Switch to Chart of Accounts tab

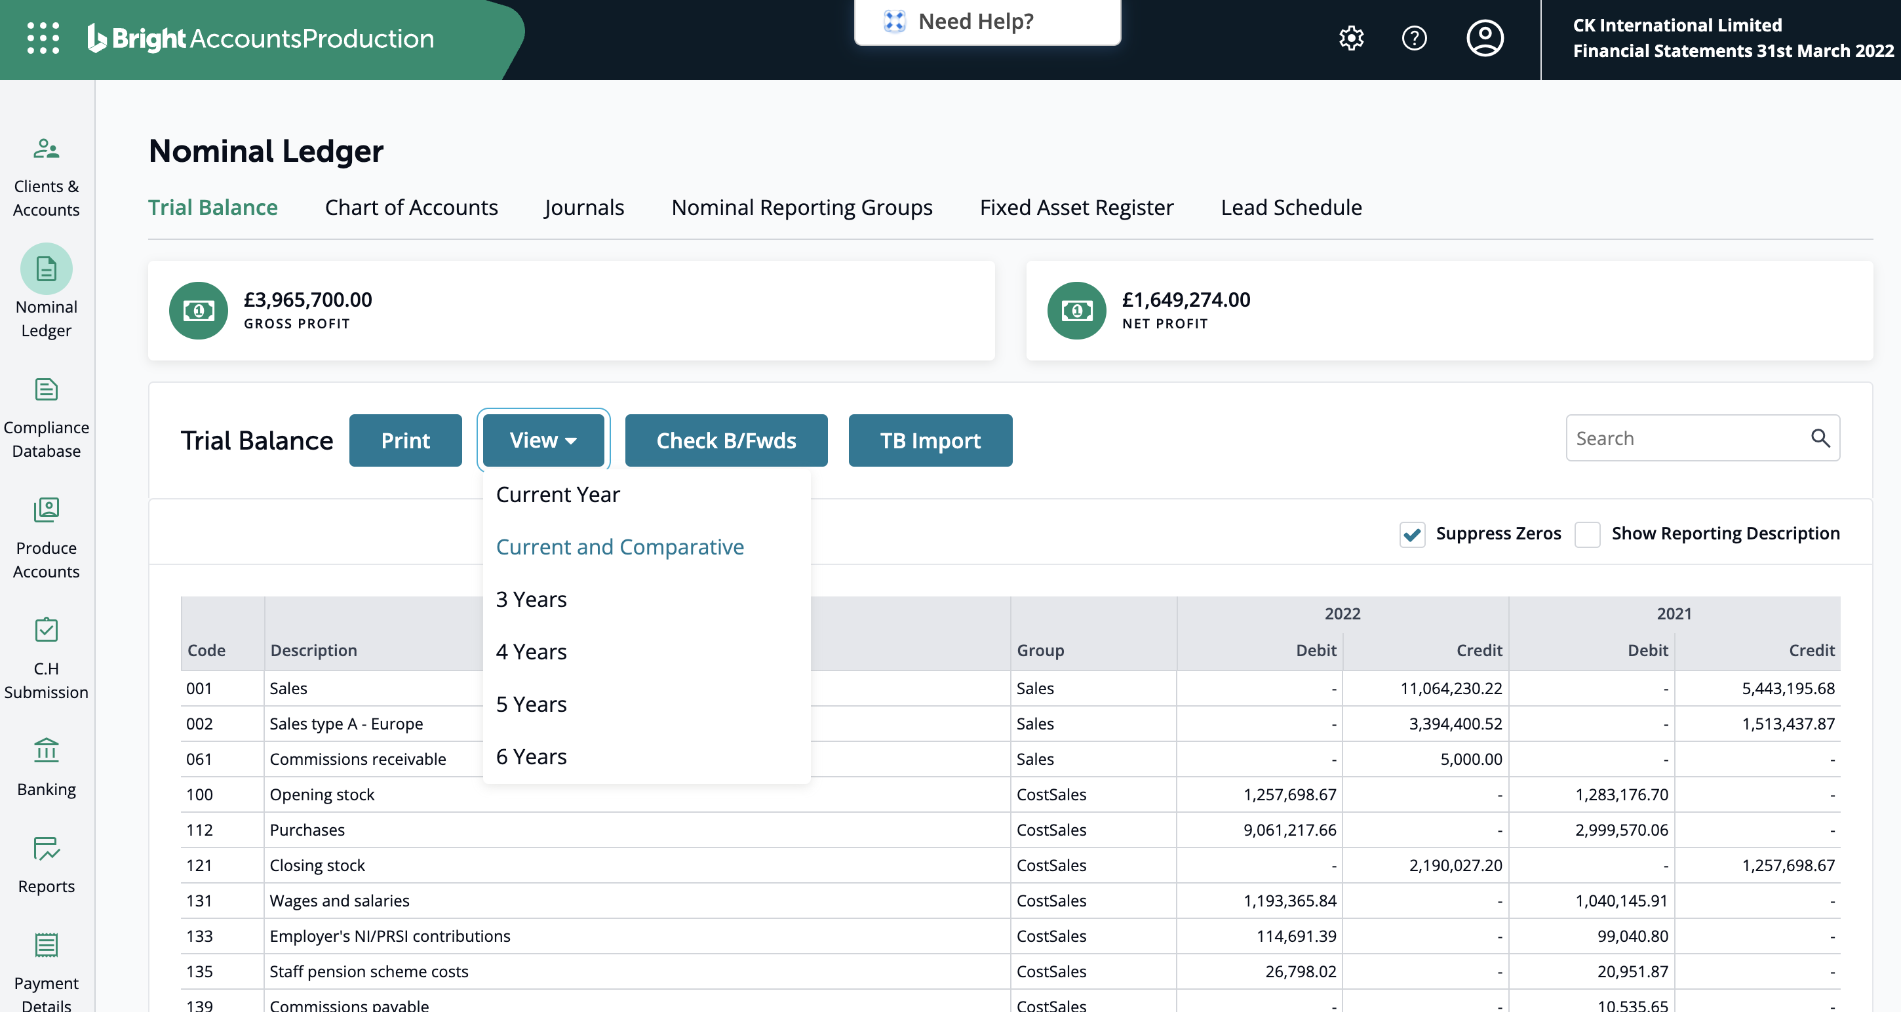pyautogui.click(x=411, y=207)
